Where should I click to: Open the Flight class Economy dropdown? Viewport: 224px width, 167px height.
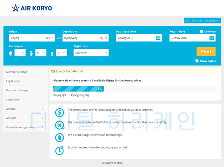point(91,52)
